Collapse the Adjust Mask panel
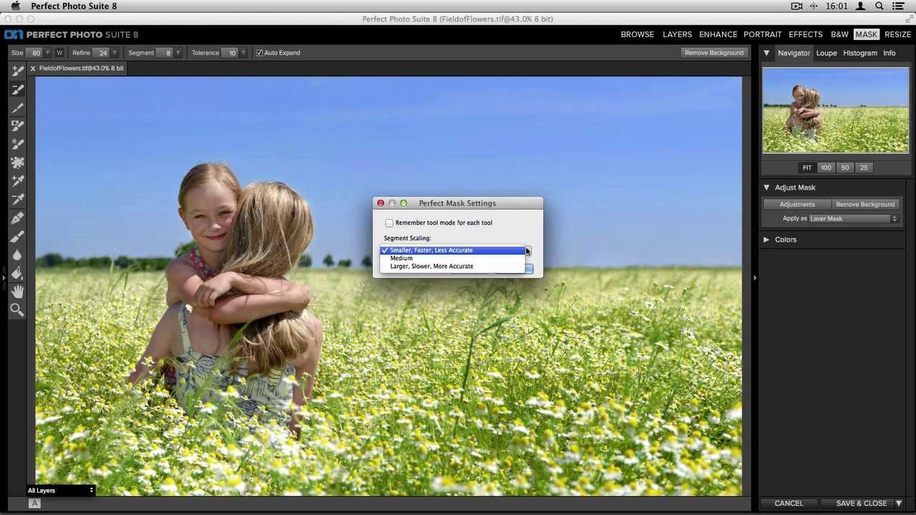Image resolution: width=916 pixels, height=515 pixels. pos(766,187)
